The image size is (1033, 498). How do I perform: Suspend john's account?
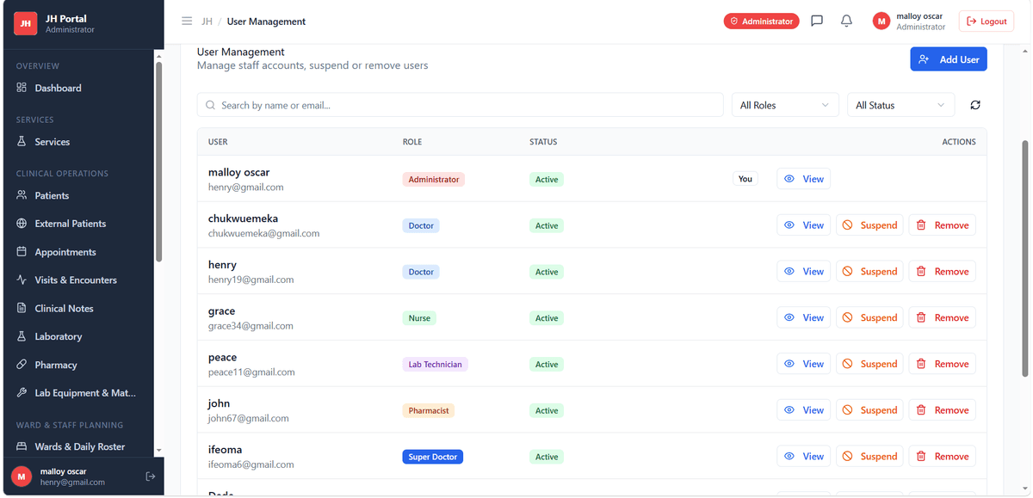869,410
